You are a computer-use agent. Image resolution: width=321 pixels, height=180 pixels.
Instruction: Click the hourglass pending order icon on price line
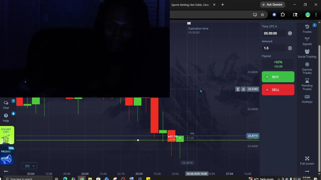238,89
